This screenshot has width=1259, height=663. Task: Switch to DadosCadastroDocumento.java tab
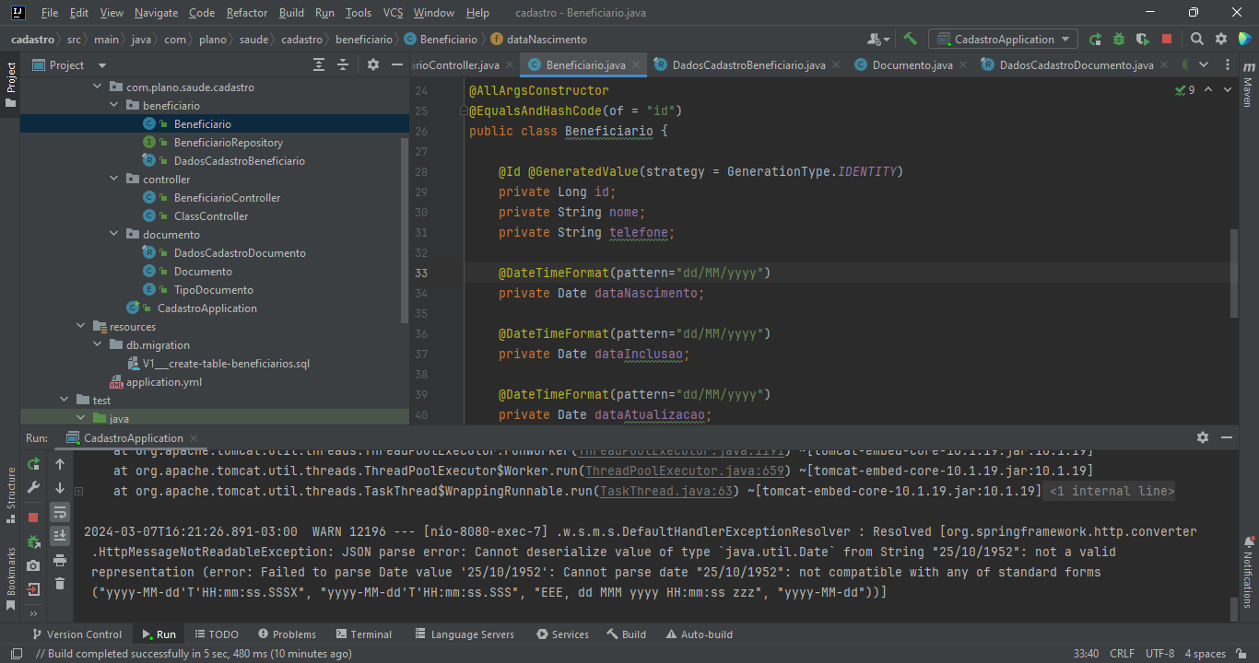click(x=1077, y=65)
